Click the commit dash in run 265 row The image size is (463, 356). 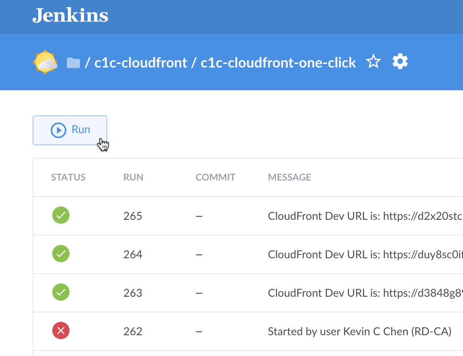(199, 216)
